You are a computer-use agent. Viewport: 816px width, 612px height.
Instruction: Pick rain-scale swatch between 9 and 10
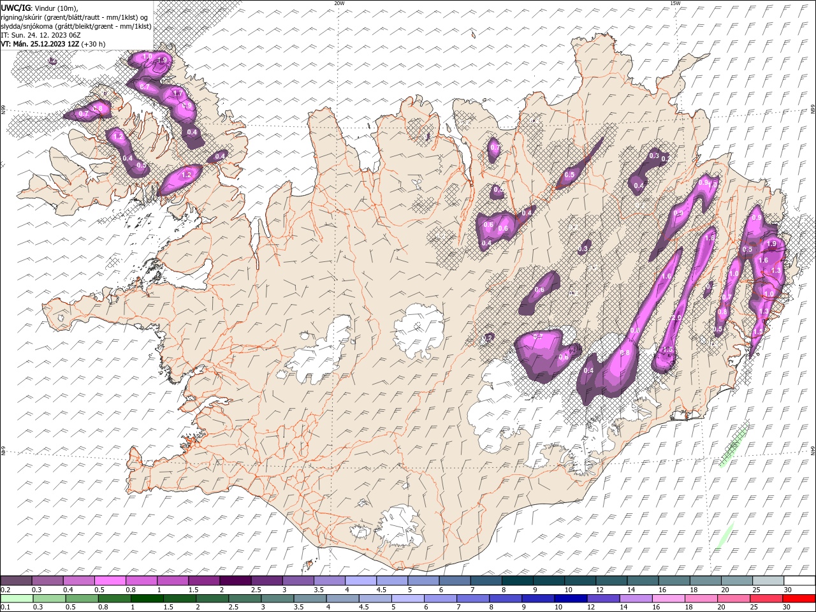coord(537,599)
